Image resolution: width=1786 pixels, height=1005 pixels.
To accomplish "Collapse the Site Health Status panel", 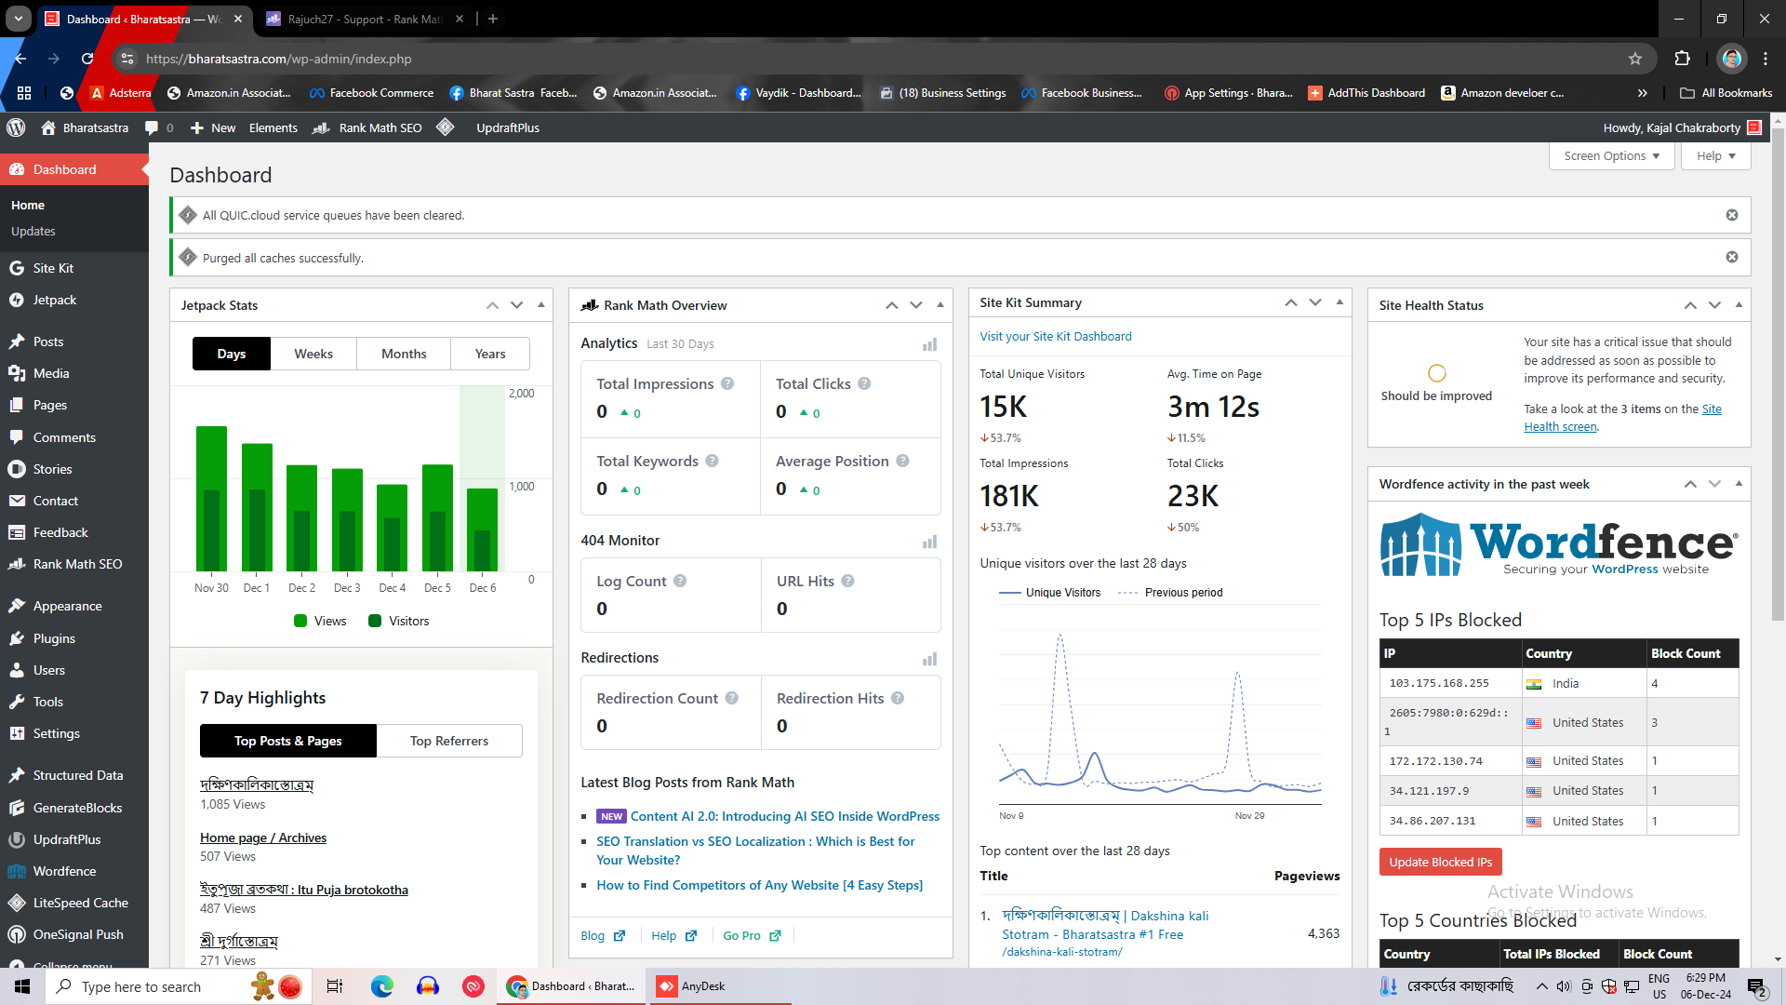I will tap(1739, 305).
